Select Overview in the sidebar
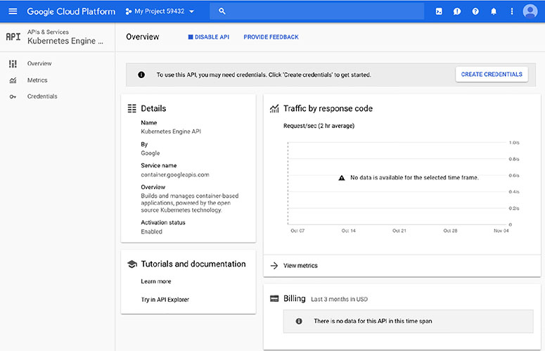The width and height of the screenshot is (545, 351). point(39,63)
